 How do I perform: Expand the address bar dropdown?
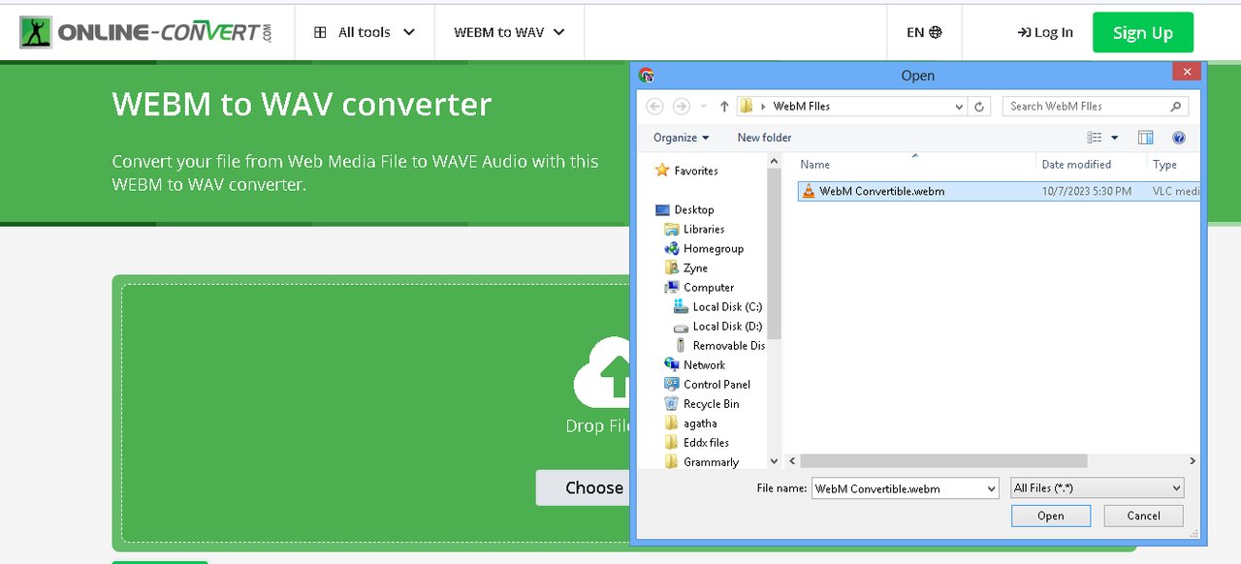pos(958,106)
